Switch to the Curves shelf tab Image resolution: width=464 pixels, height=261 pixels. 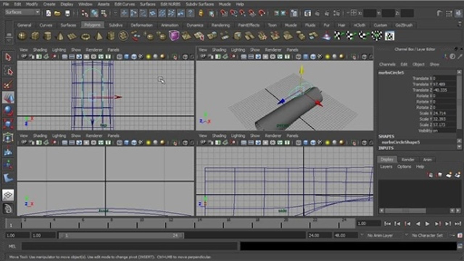pyautogui.click(x=46, y=25)
